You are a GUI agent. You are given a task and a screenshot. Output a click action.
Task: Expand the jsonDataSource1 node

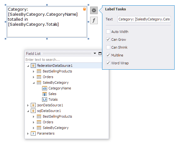(x=28, y=105)
